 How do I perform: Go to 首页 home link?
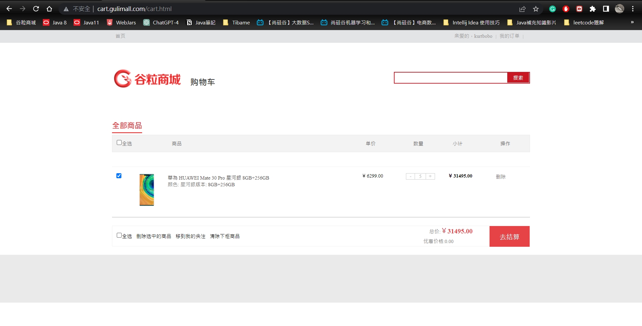(x=120, y=36)
